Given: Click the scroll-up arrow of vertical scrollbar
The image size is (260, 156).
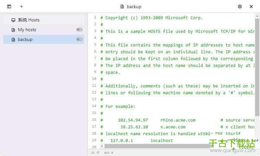Looking at the screenshot, I should pos(257,16).
